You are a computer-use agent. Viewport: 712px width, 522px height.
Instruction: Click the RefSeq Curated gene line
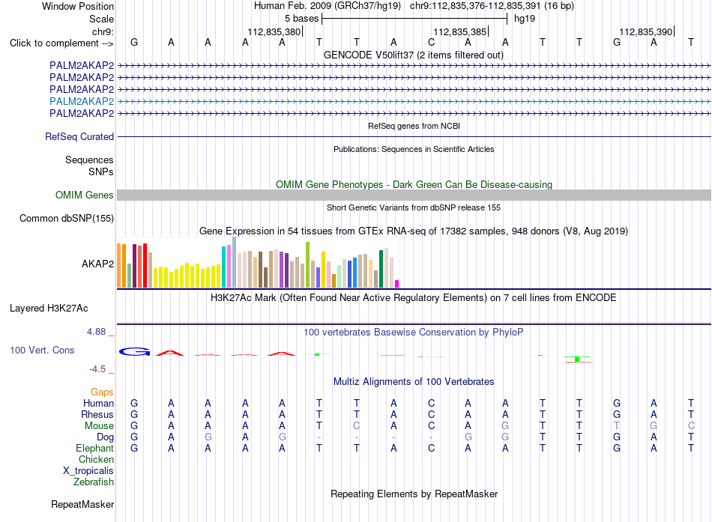414,136
